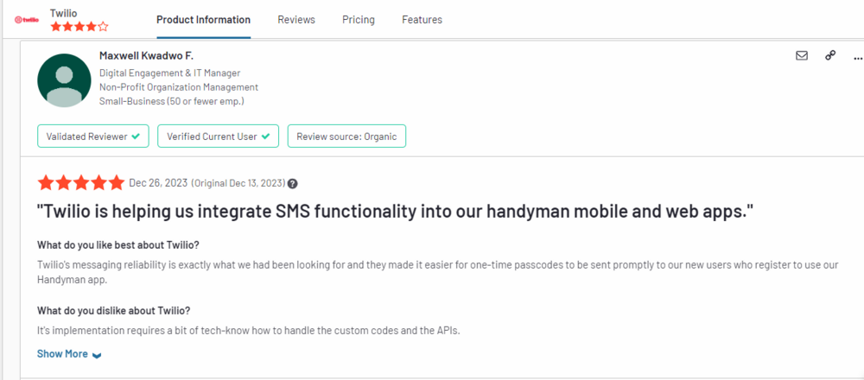This screenshot has height=380, width=864.
Task: Click "Small-Business (50 or fewer emp.)" text
Action: [x=171, y=101]
